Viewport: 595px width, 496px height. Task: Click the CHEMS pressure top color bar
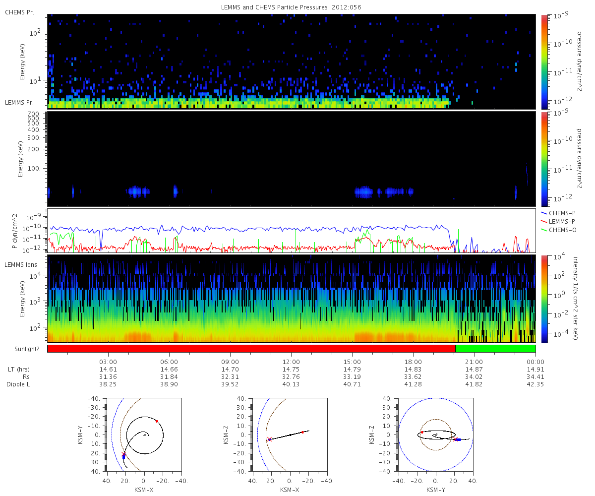pyautogui.click(x=544, y=62)
